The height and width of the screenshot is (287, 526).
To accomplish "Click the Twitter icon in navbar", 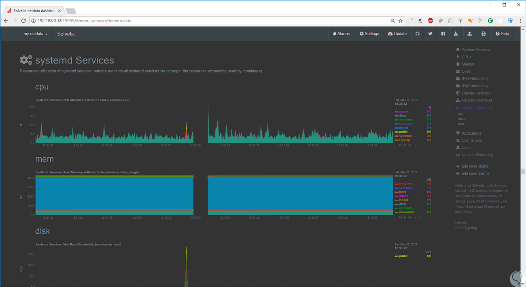I will click(x=430, y=34).
